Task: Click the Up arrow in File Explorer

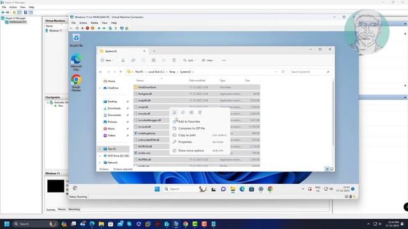Action: (x=120, y=72)
